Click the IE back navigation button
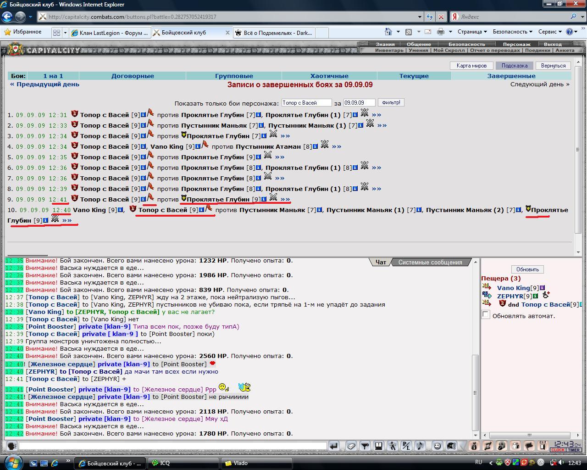587x470 pixels. pyautogui.click(x=7, y=17)
